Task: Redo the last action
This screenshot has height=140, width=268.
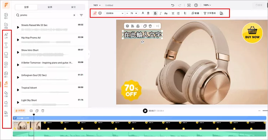Action: (x=180, y=5)
